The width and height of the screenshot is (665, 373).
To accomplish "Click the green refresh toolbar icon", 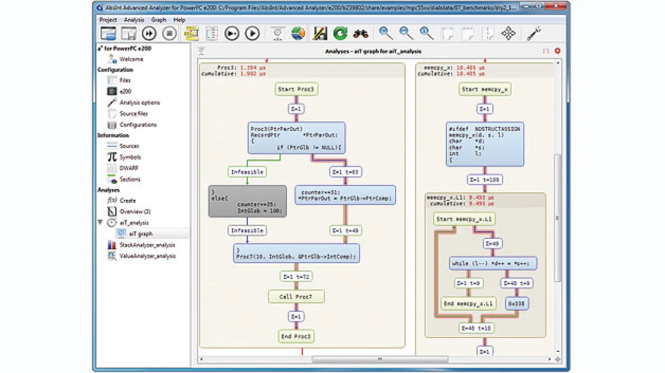I will pyautogui.click(x=340, y=34).
